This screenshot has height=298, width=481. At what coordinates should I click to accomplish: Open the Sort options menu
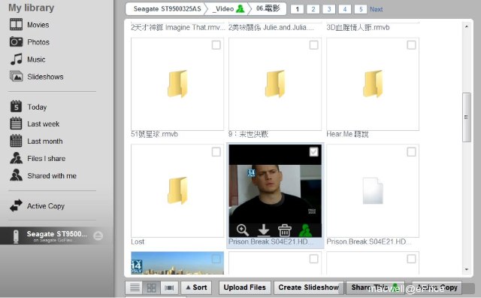pos(196,287)
